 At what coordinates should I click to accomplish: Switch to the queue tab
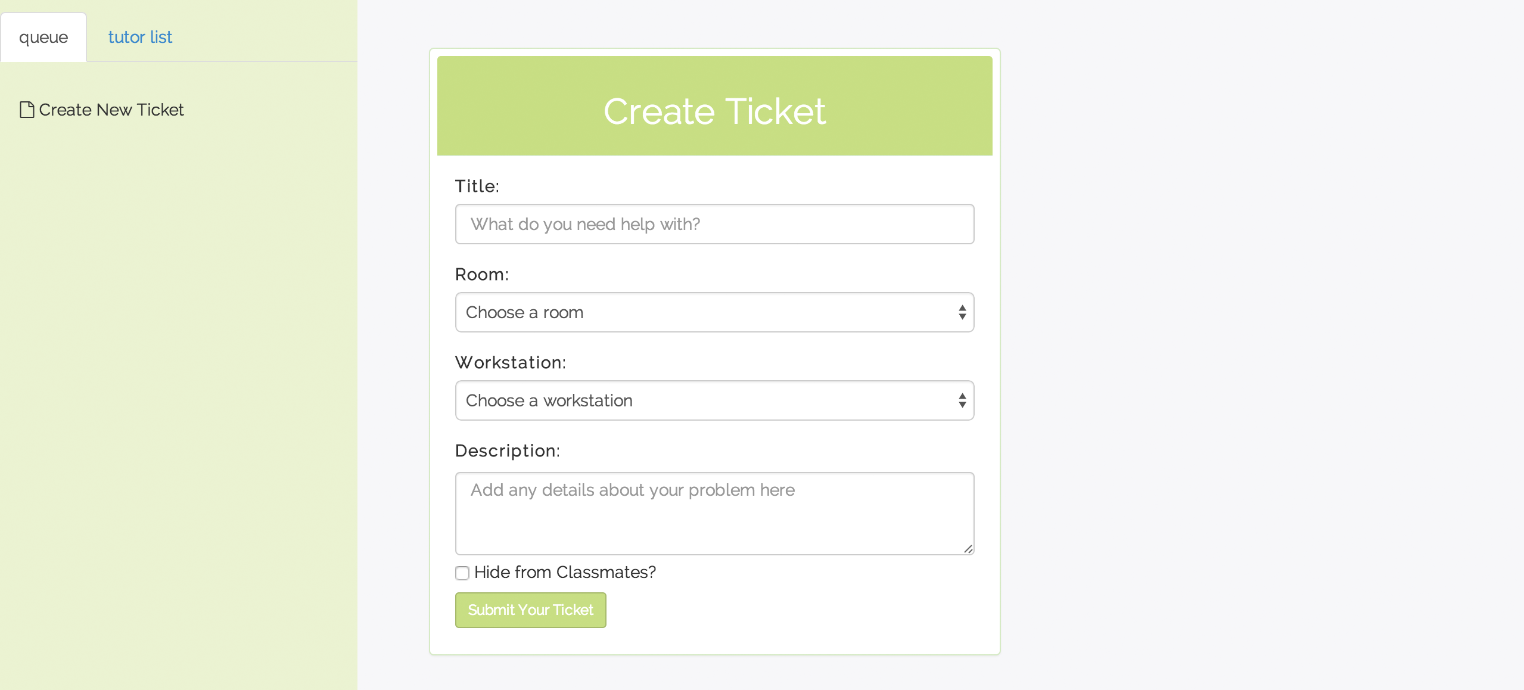[43, 37]
